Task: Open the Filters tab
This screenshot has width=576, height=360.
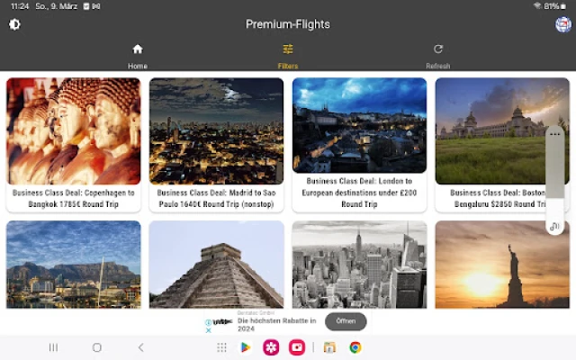Action: click(288, 55)
